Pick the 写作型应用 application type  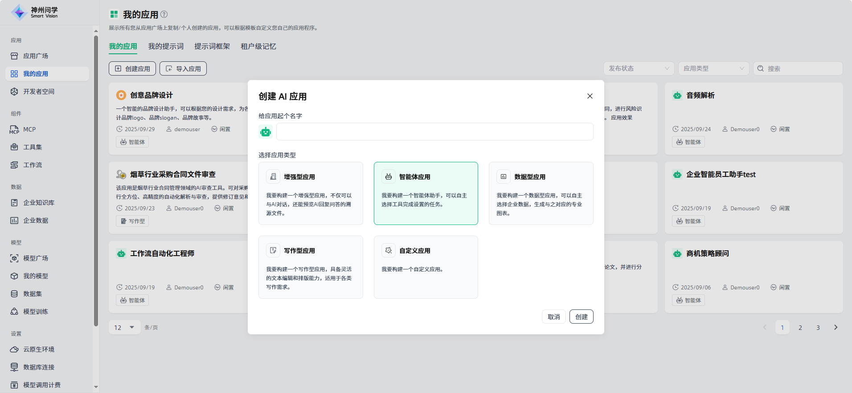(311, 267)
